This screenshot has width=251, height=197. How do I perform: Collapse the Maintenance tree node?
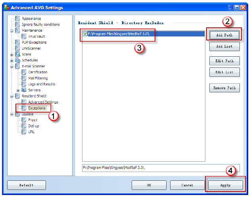[11, 31]
